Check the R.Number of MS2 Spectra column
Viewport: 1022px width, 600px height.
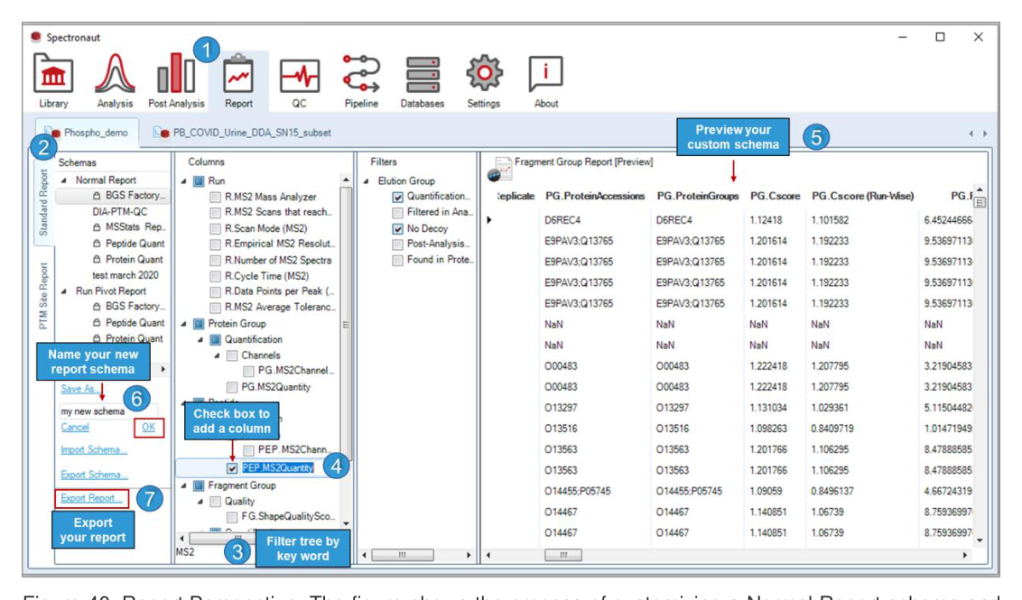tap(215, 261)
